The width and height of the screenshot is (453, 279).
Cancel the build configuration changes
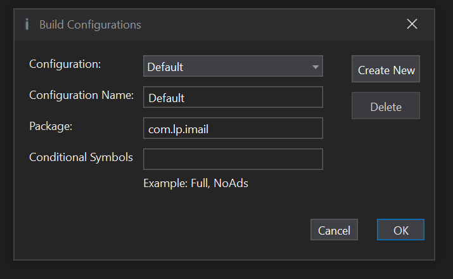tap(334, 230)
